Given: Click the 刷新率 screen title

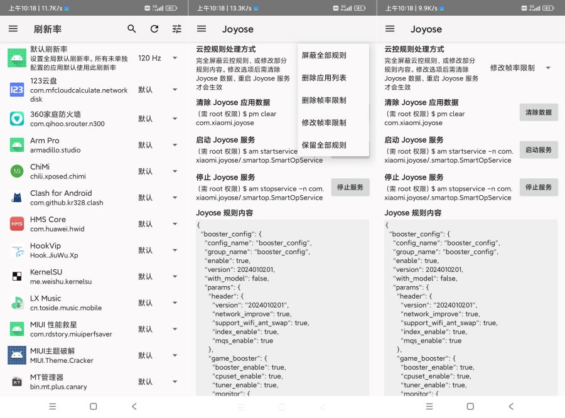Looking at the screenshot, I should pos(48,29).
